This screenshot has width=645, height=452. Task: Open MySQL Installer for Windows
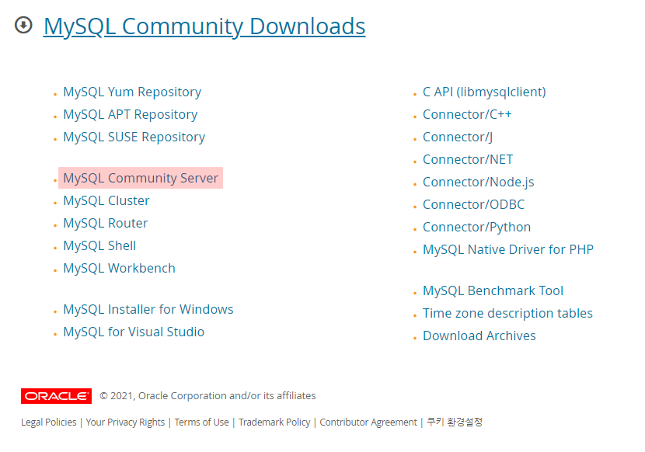click(148, 309)
